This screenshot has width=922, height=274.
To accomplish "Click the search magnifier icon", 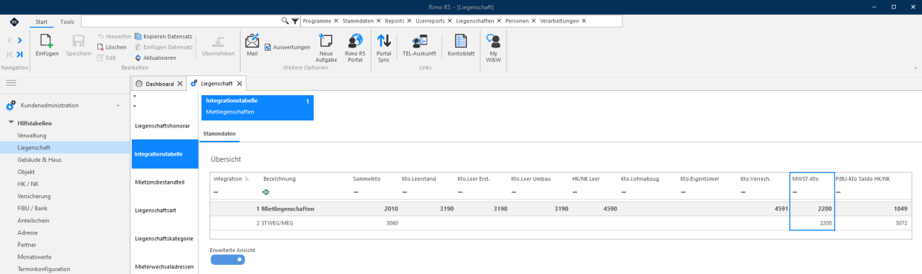I will pos(285,21).
